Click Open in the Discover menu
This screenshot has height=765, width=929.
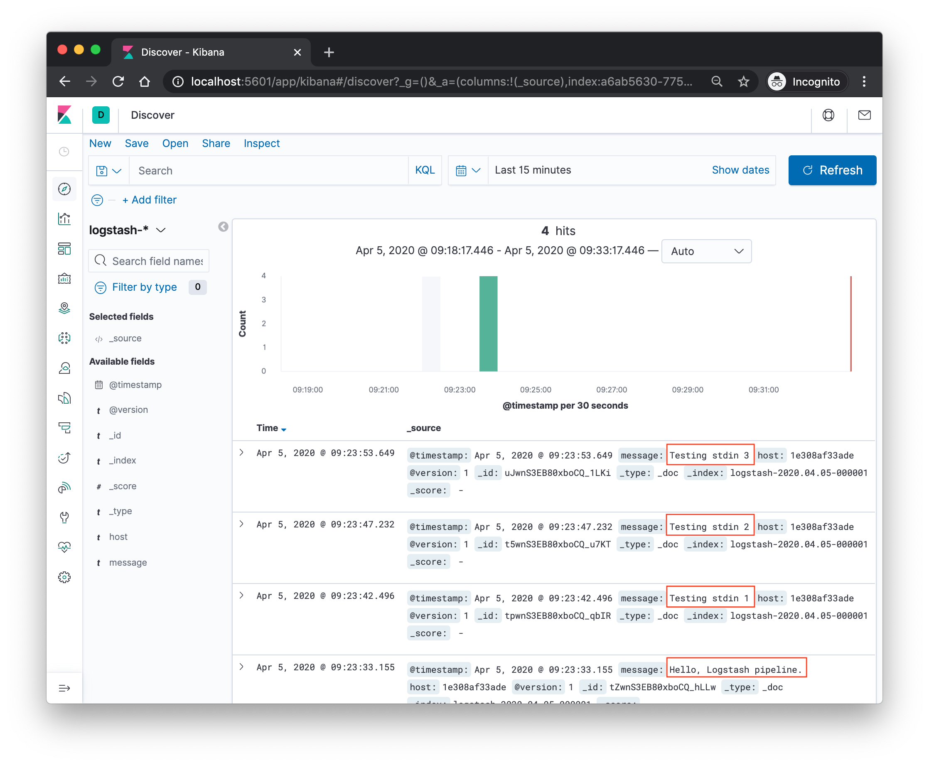point(175,143)
